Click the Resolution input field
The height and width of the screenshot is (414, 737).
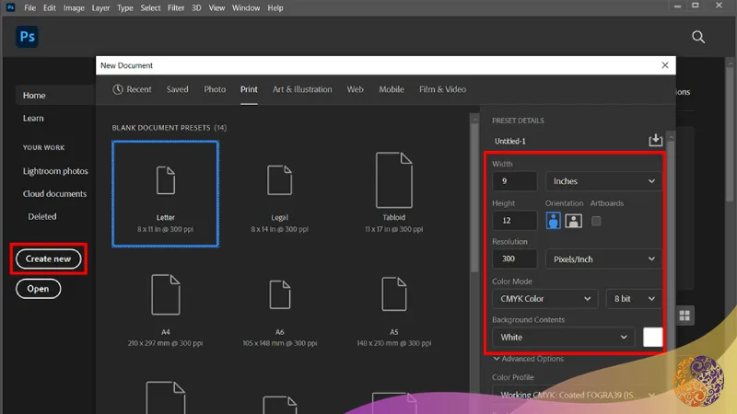(515, 259)
